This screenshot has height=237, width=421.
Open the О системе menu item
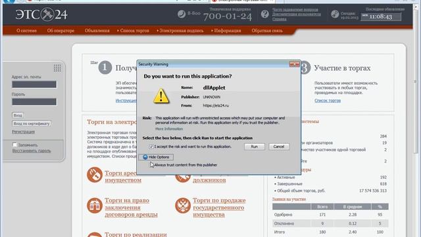coord(26,31)
